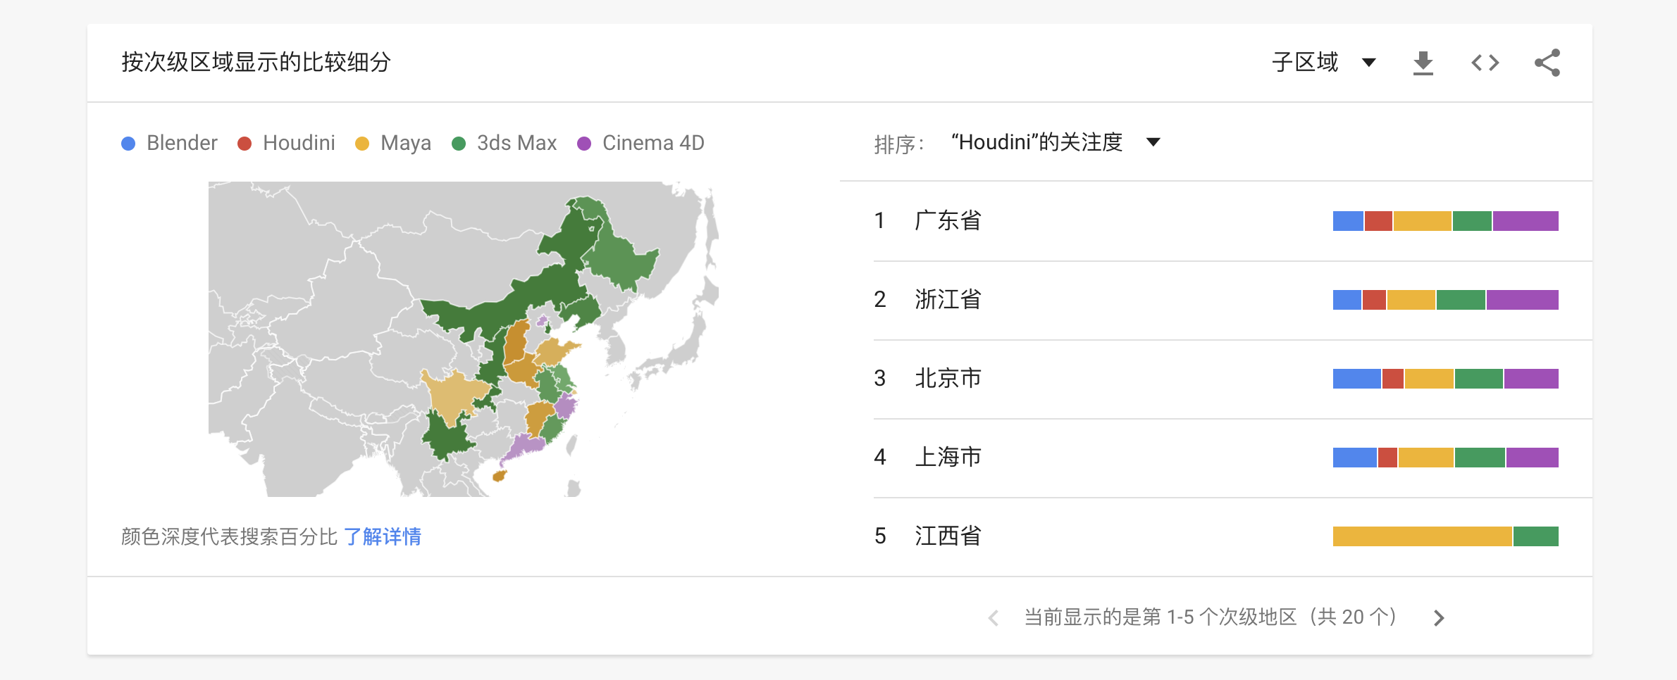The height and width of the screenshot is (680, 1677).
Task: Select the Maya legend dot
Action: pos(362,144)
